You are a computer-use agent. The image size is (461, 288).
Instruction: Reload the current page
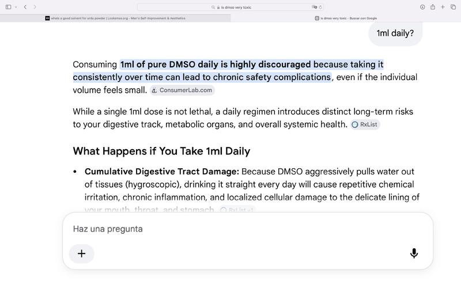click(x=320, y=7)
